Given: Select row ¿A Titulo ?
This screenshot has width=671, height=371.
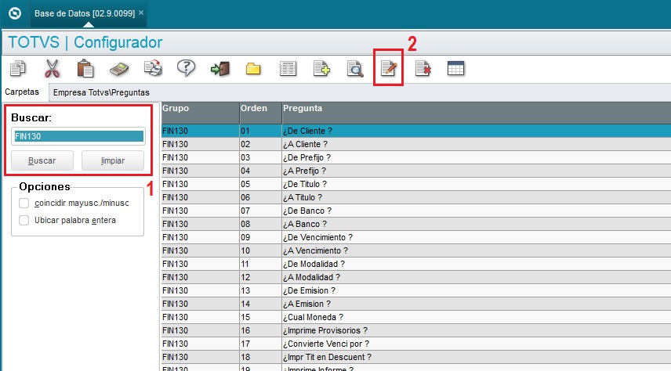Looking at the screenshot, I should click(416, 197).
